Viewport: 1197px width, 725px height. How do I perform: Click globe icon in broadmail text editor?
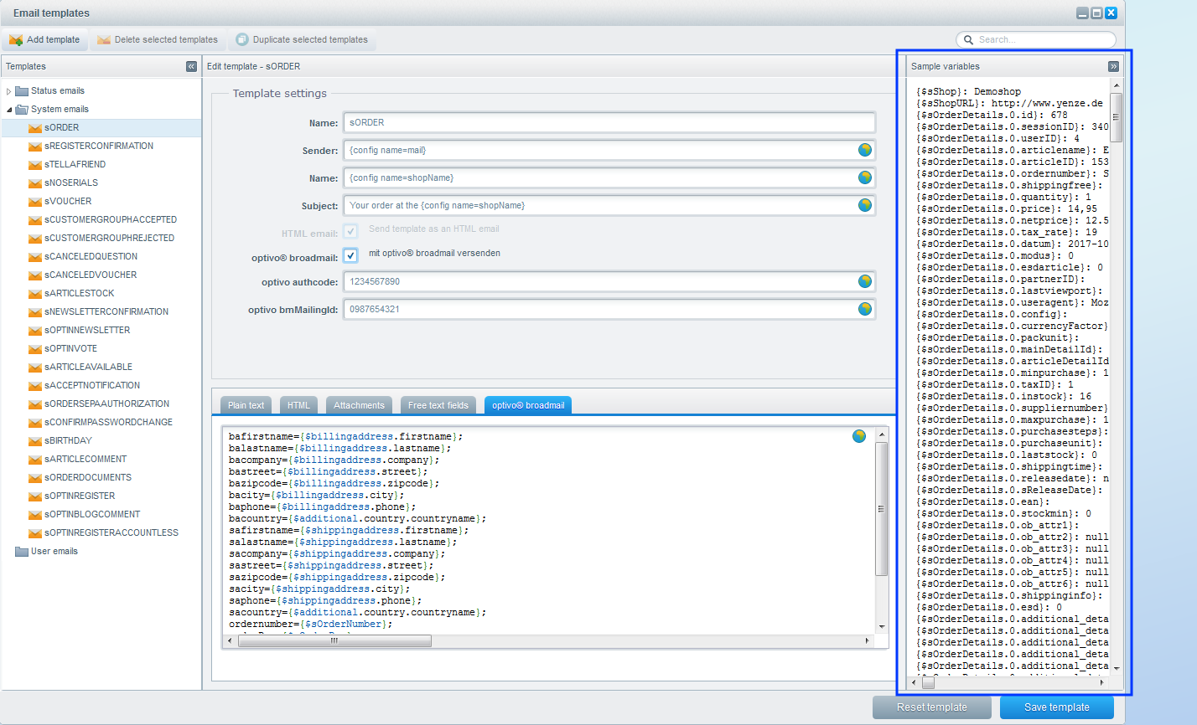pos(859,436)
